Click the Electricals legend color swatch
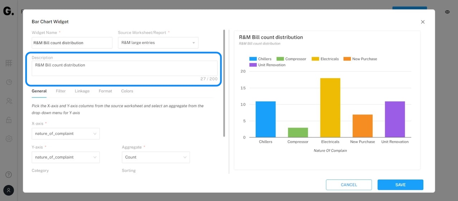Image resolution: width=458 pixels, height=201 pixels. 315,59
